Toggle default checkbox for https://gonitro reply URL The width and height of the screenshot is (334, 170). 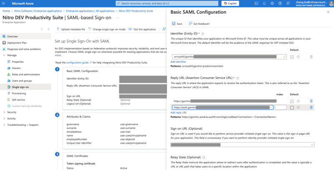(292, 101)
